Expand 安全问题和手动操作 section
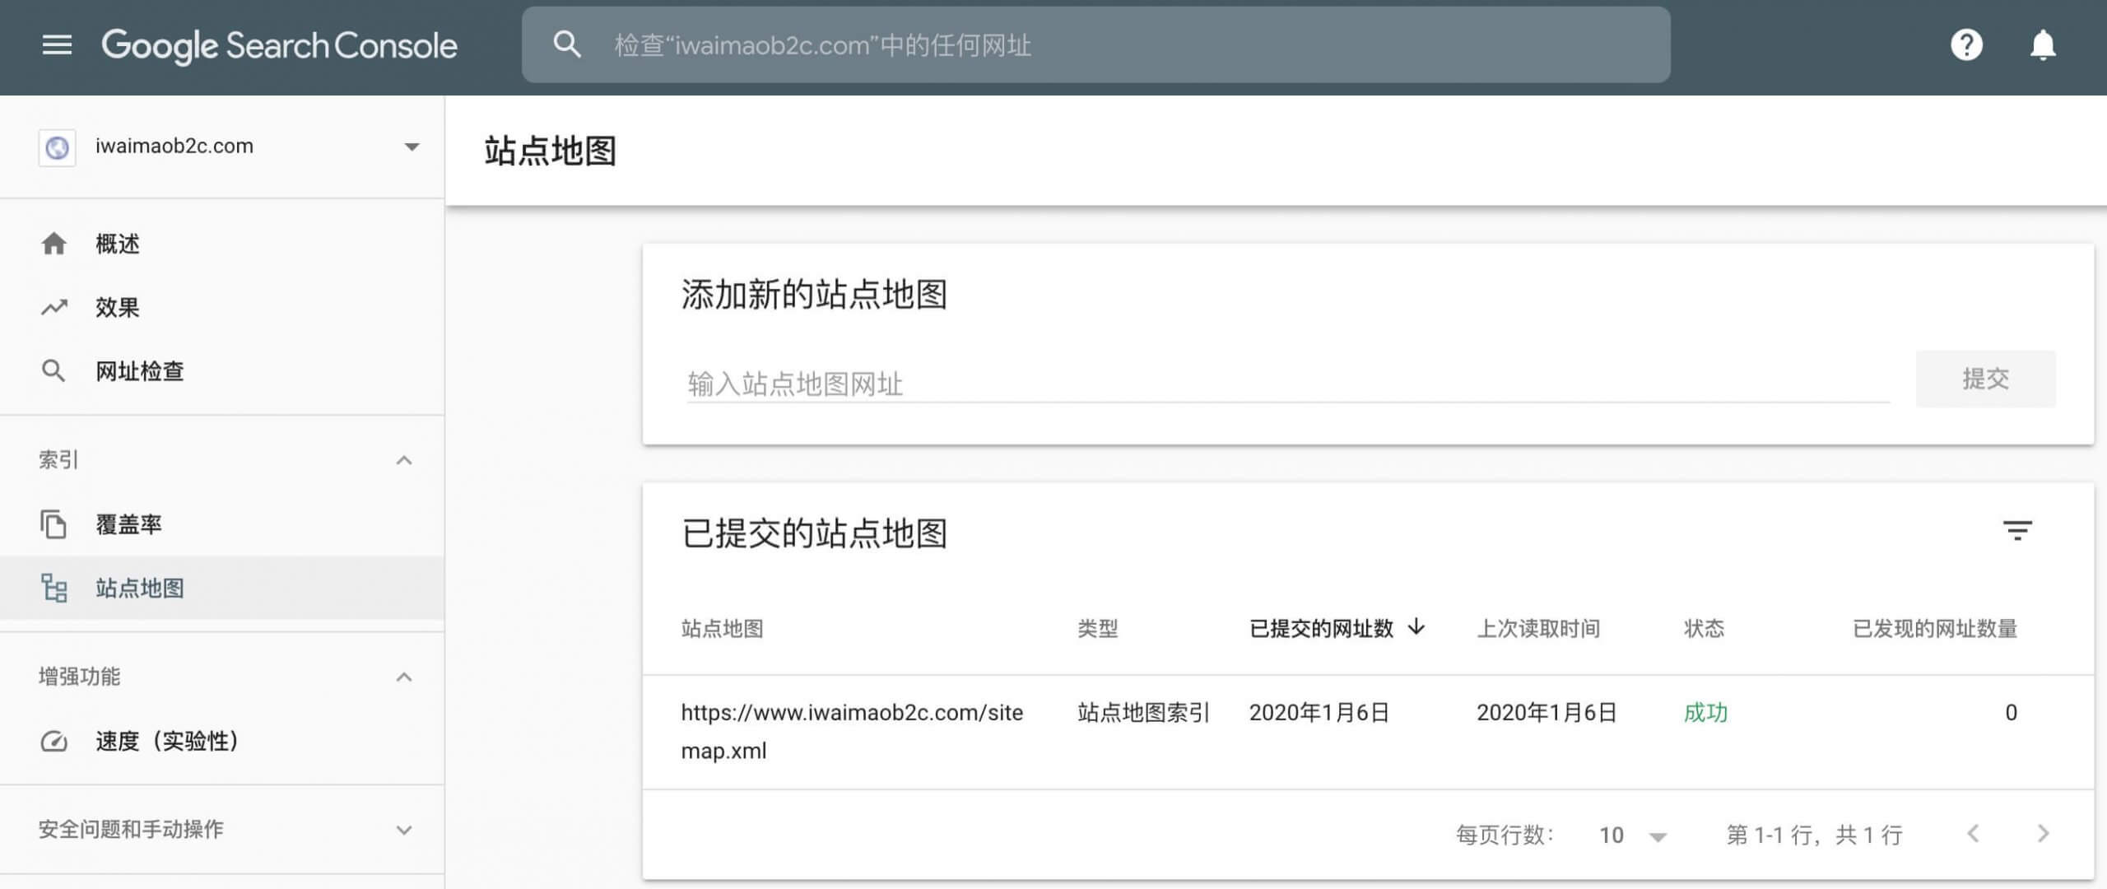Screen dimensions: 2107x889 click(404, 830)
